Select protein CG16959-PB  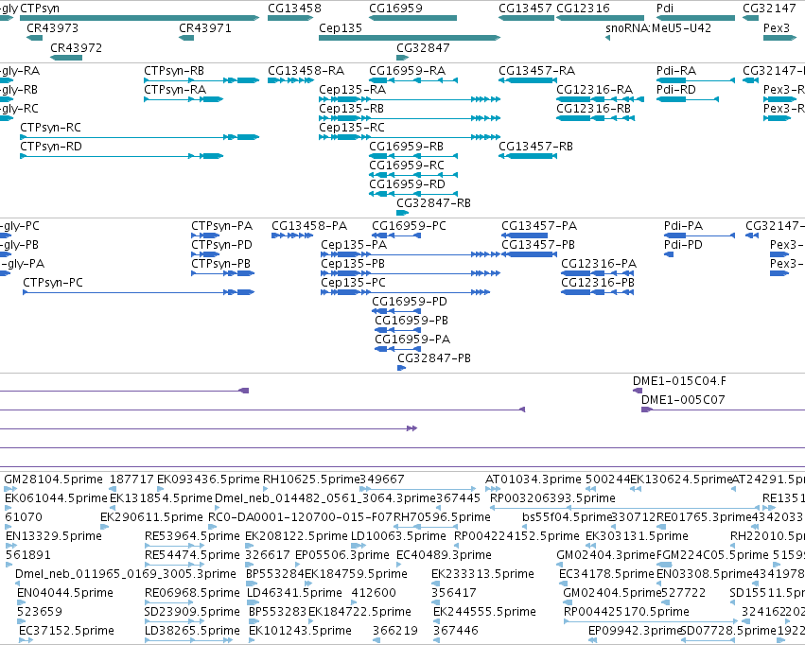(411, 321)
